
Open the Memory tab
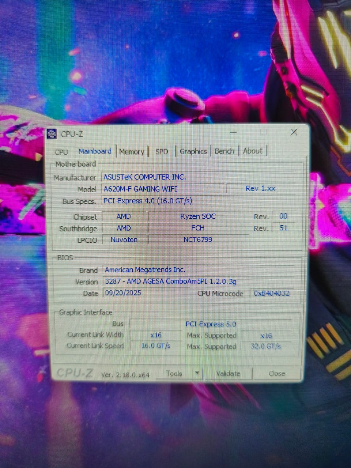132,151
